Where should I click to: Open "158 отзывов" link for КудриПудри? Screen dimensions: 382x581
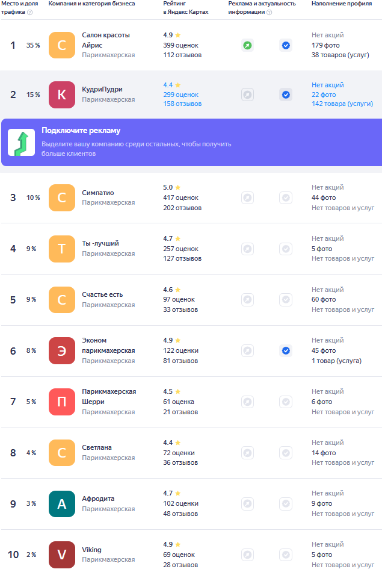coord(182,104)
